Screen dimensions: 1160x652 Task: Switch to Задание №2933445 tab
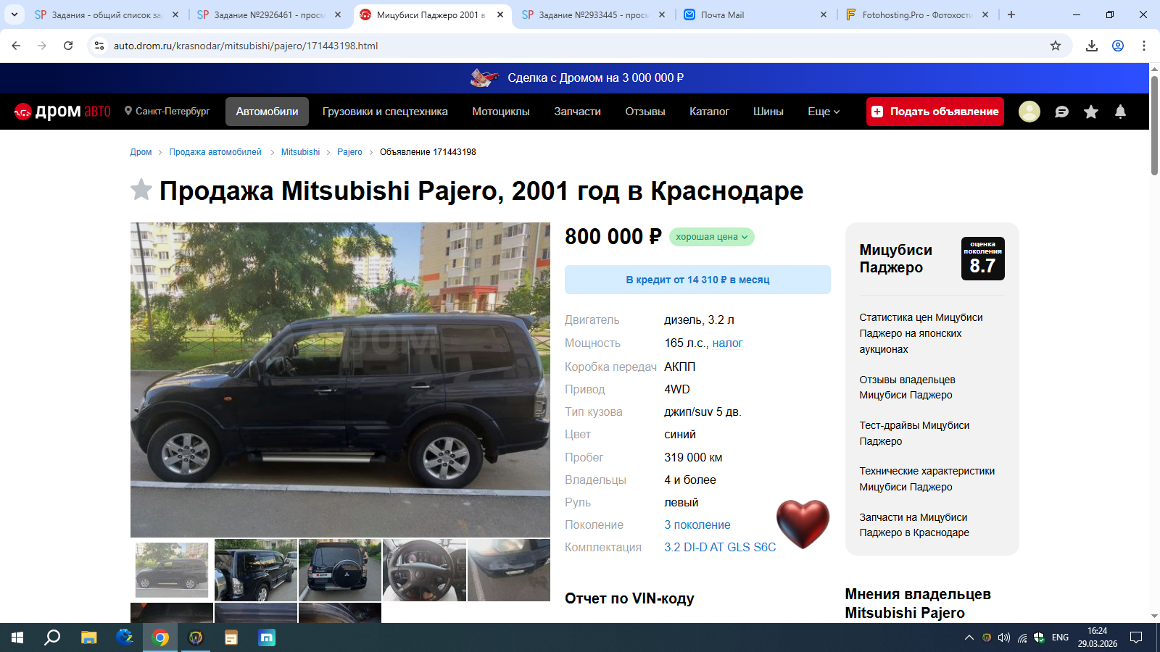[x=593, y=14]
